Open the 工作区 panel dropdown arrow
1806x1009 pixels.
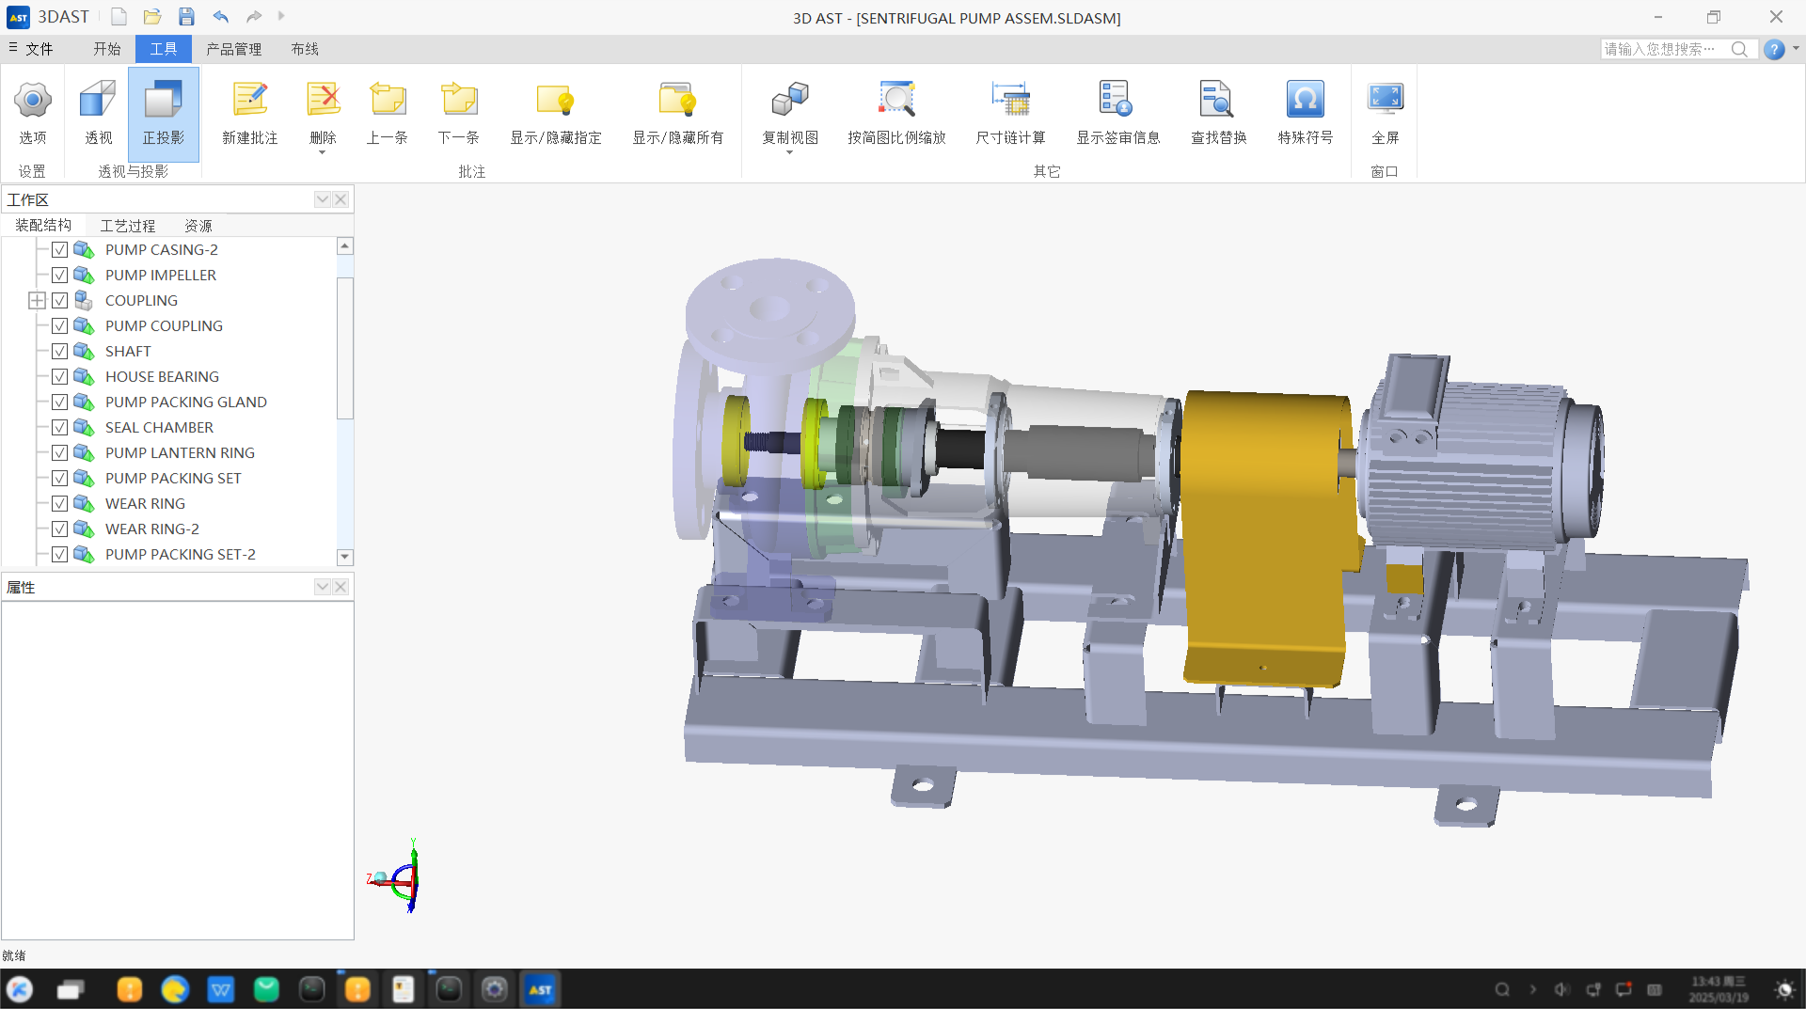click(323, 199)
